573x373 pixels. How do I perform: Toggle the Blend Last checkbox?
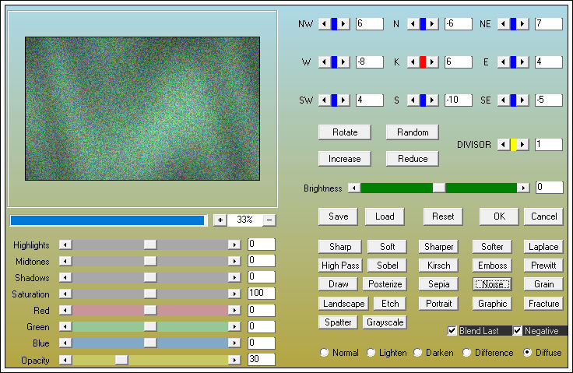(x=452, y=331)
